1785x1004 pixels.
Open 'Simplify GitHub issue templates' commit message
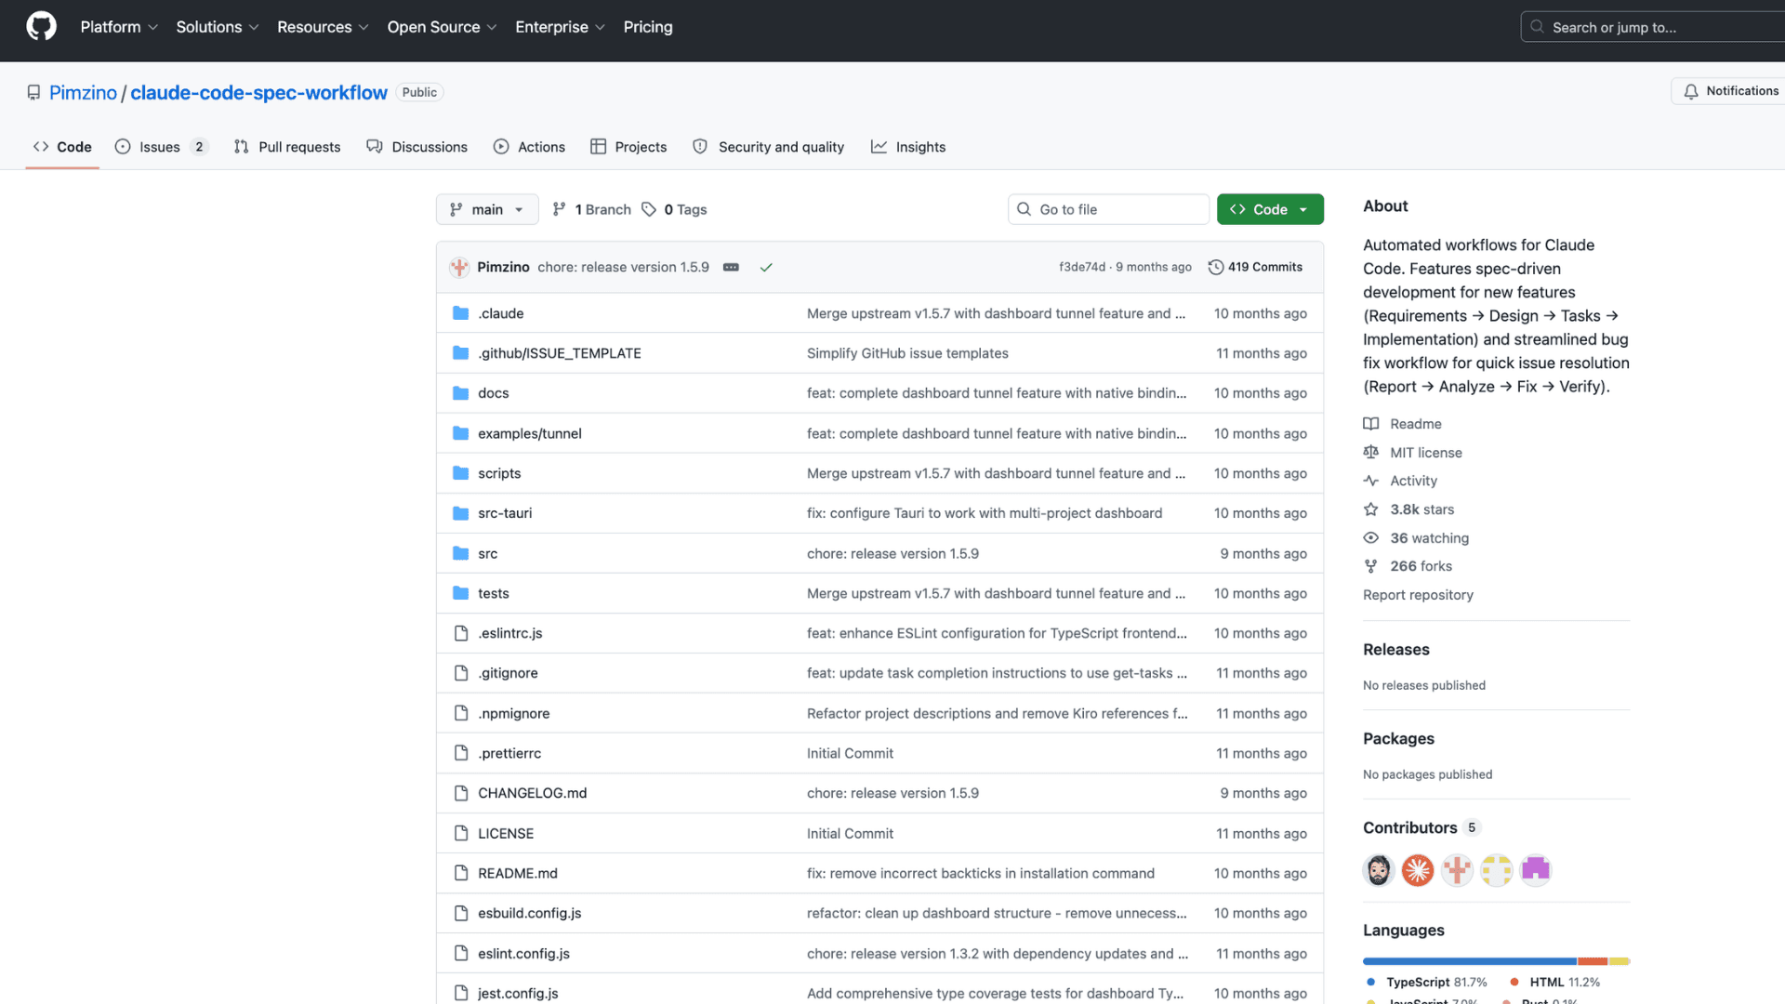pyautogui.click(x=907, y=353)
